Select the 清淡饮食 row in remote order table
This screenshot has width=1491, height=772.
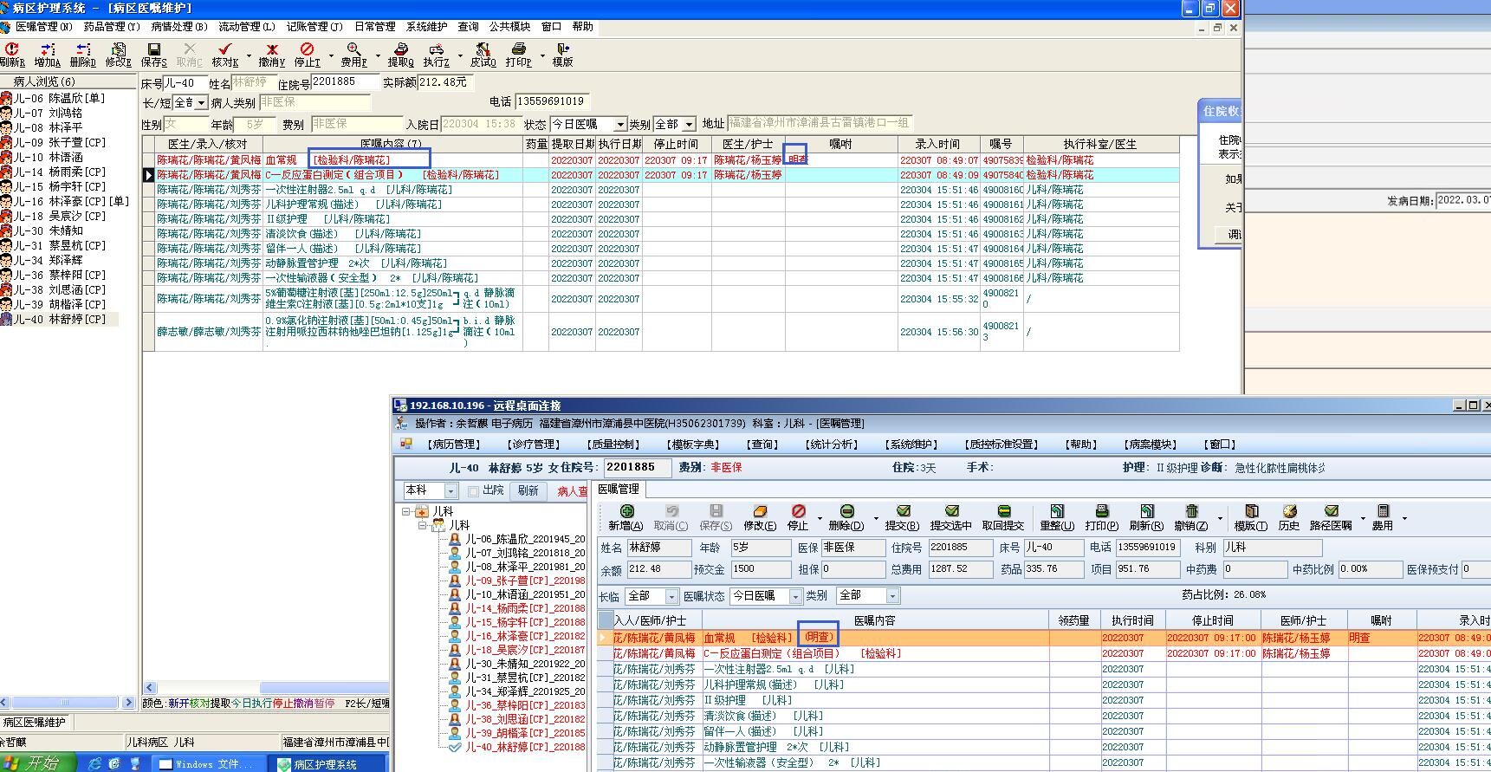pyautogui.click(x=1043, y=716)
